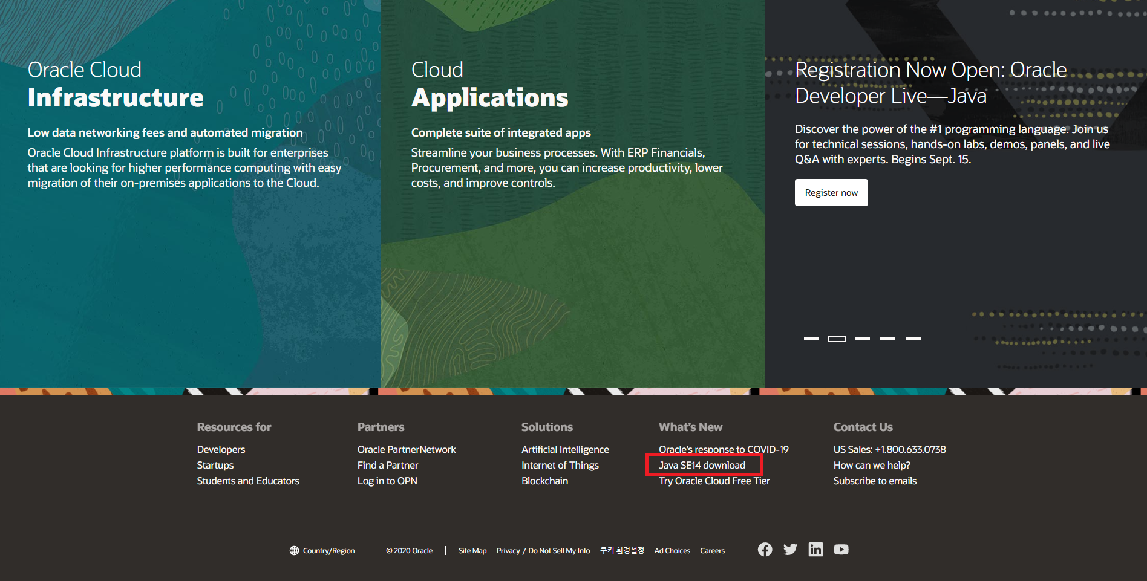Click Subscribe to emails link
Screen dimensions: 1147x581
click(875, 481)
